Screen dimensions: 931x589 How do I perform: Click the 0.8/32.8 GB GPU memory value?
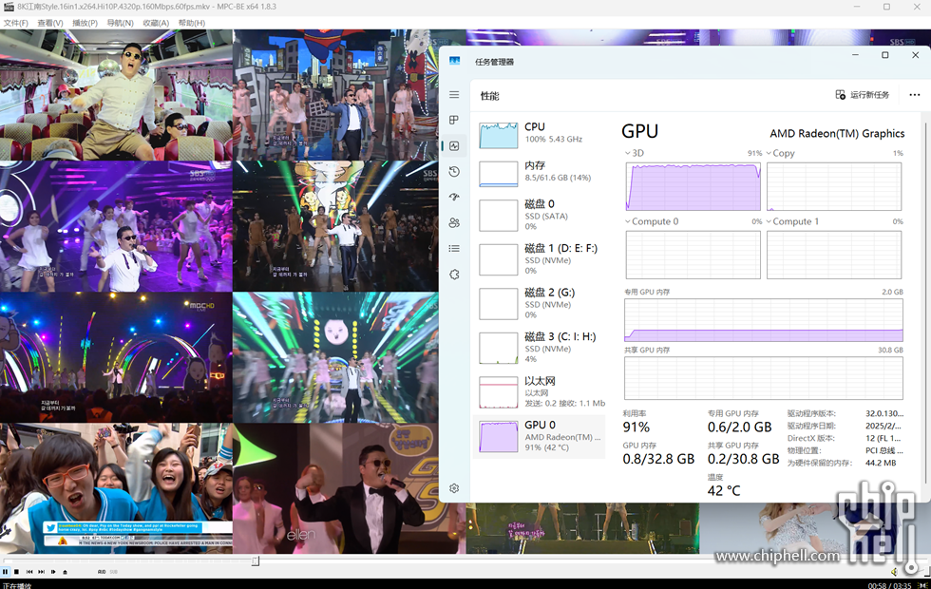[658, 459]
